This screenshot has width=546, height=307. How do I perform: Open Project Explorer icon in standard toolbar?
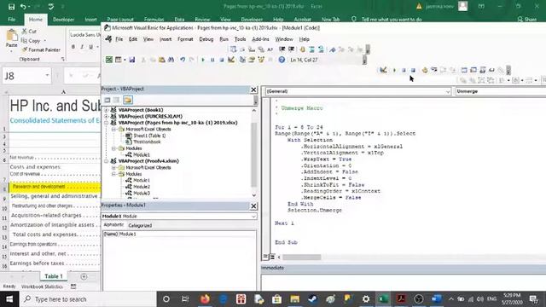[242, 60]
